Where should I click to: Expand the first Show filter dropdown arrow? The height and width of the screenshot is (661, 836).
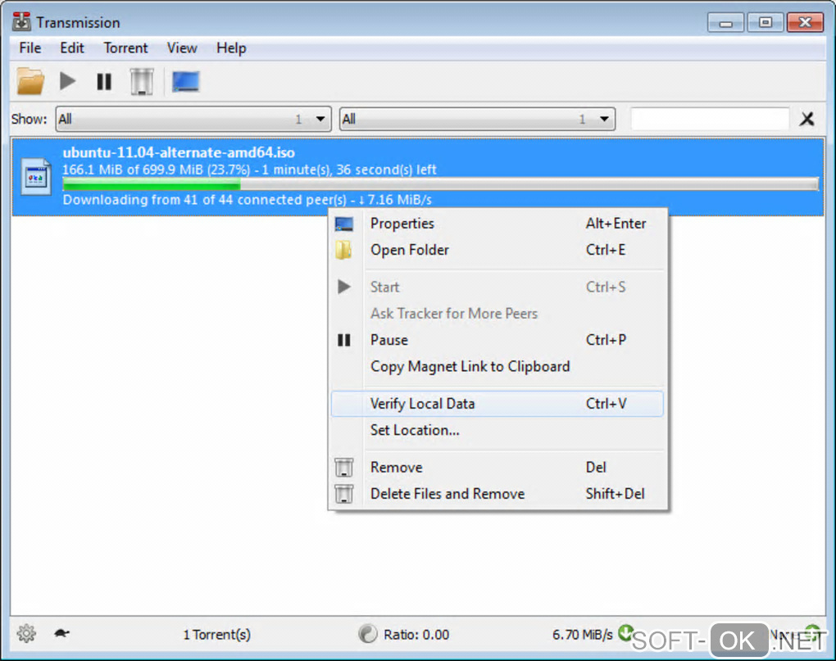click(320, 119)
